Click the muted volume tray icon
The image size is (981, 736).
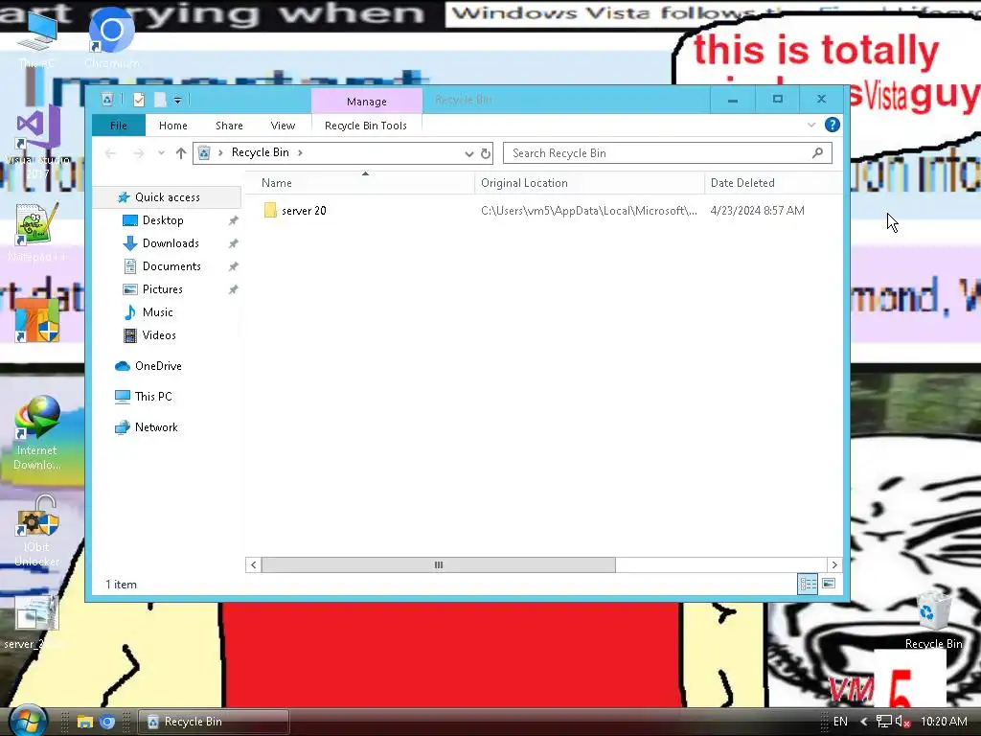tap(902, 722)
